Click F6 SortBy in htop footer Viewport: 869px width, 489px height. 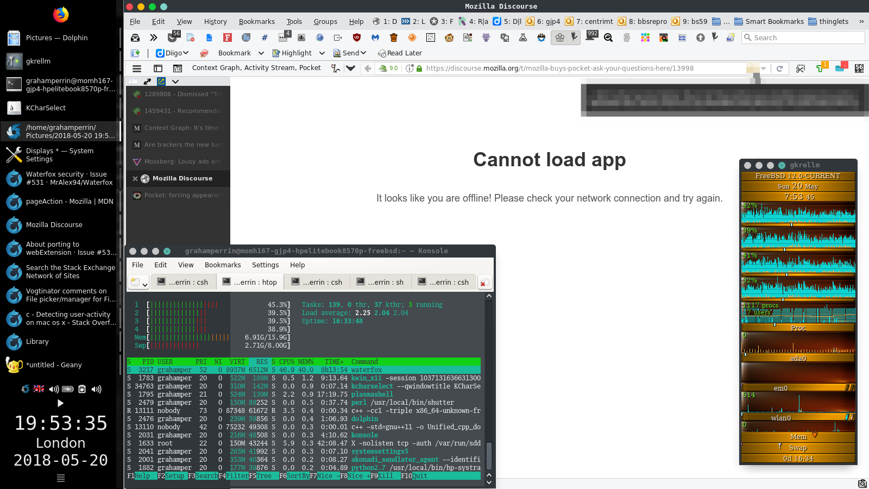coord(294,476)
